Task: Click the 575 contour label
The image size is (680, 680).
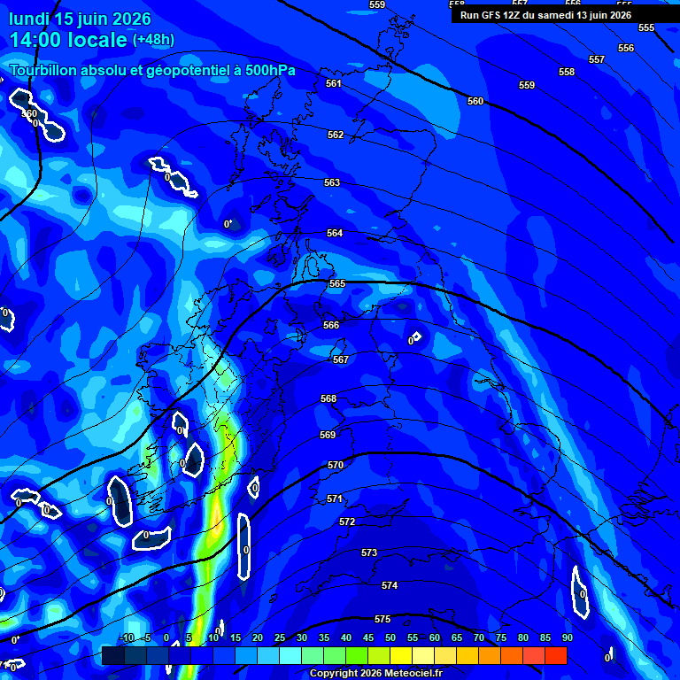Action: [x=382, y=619]
